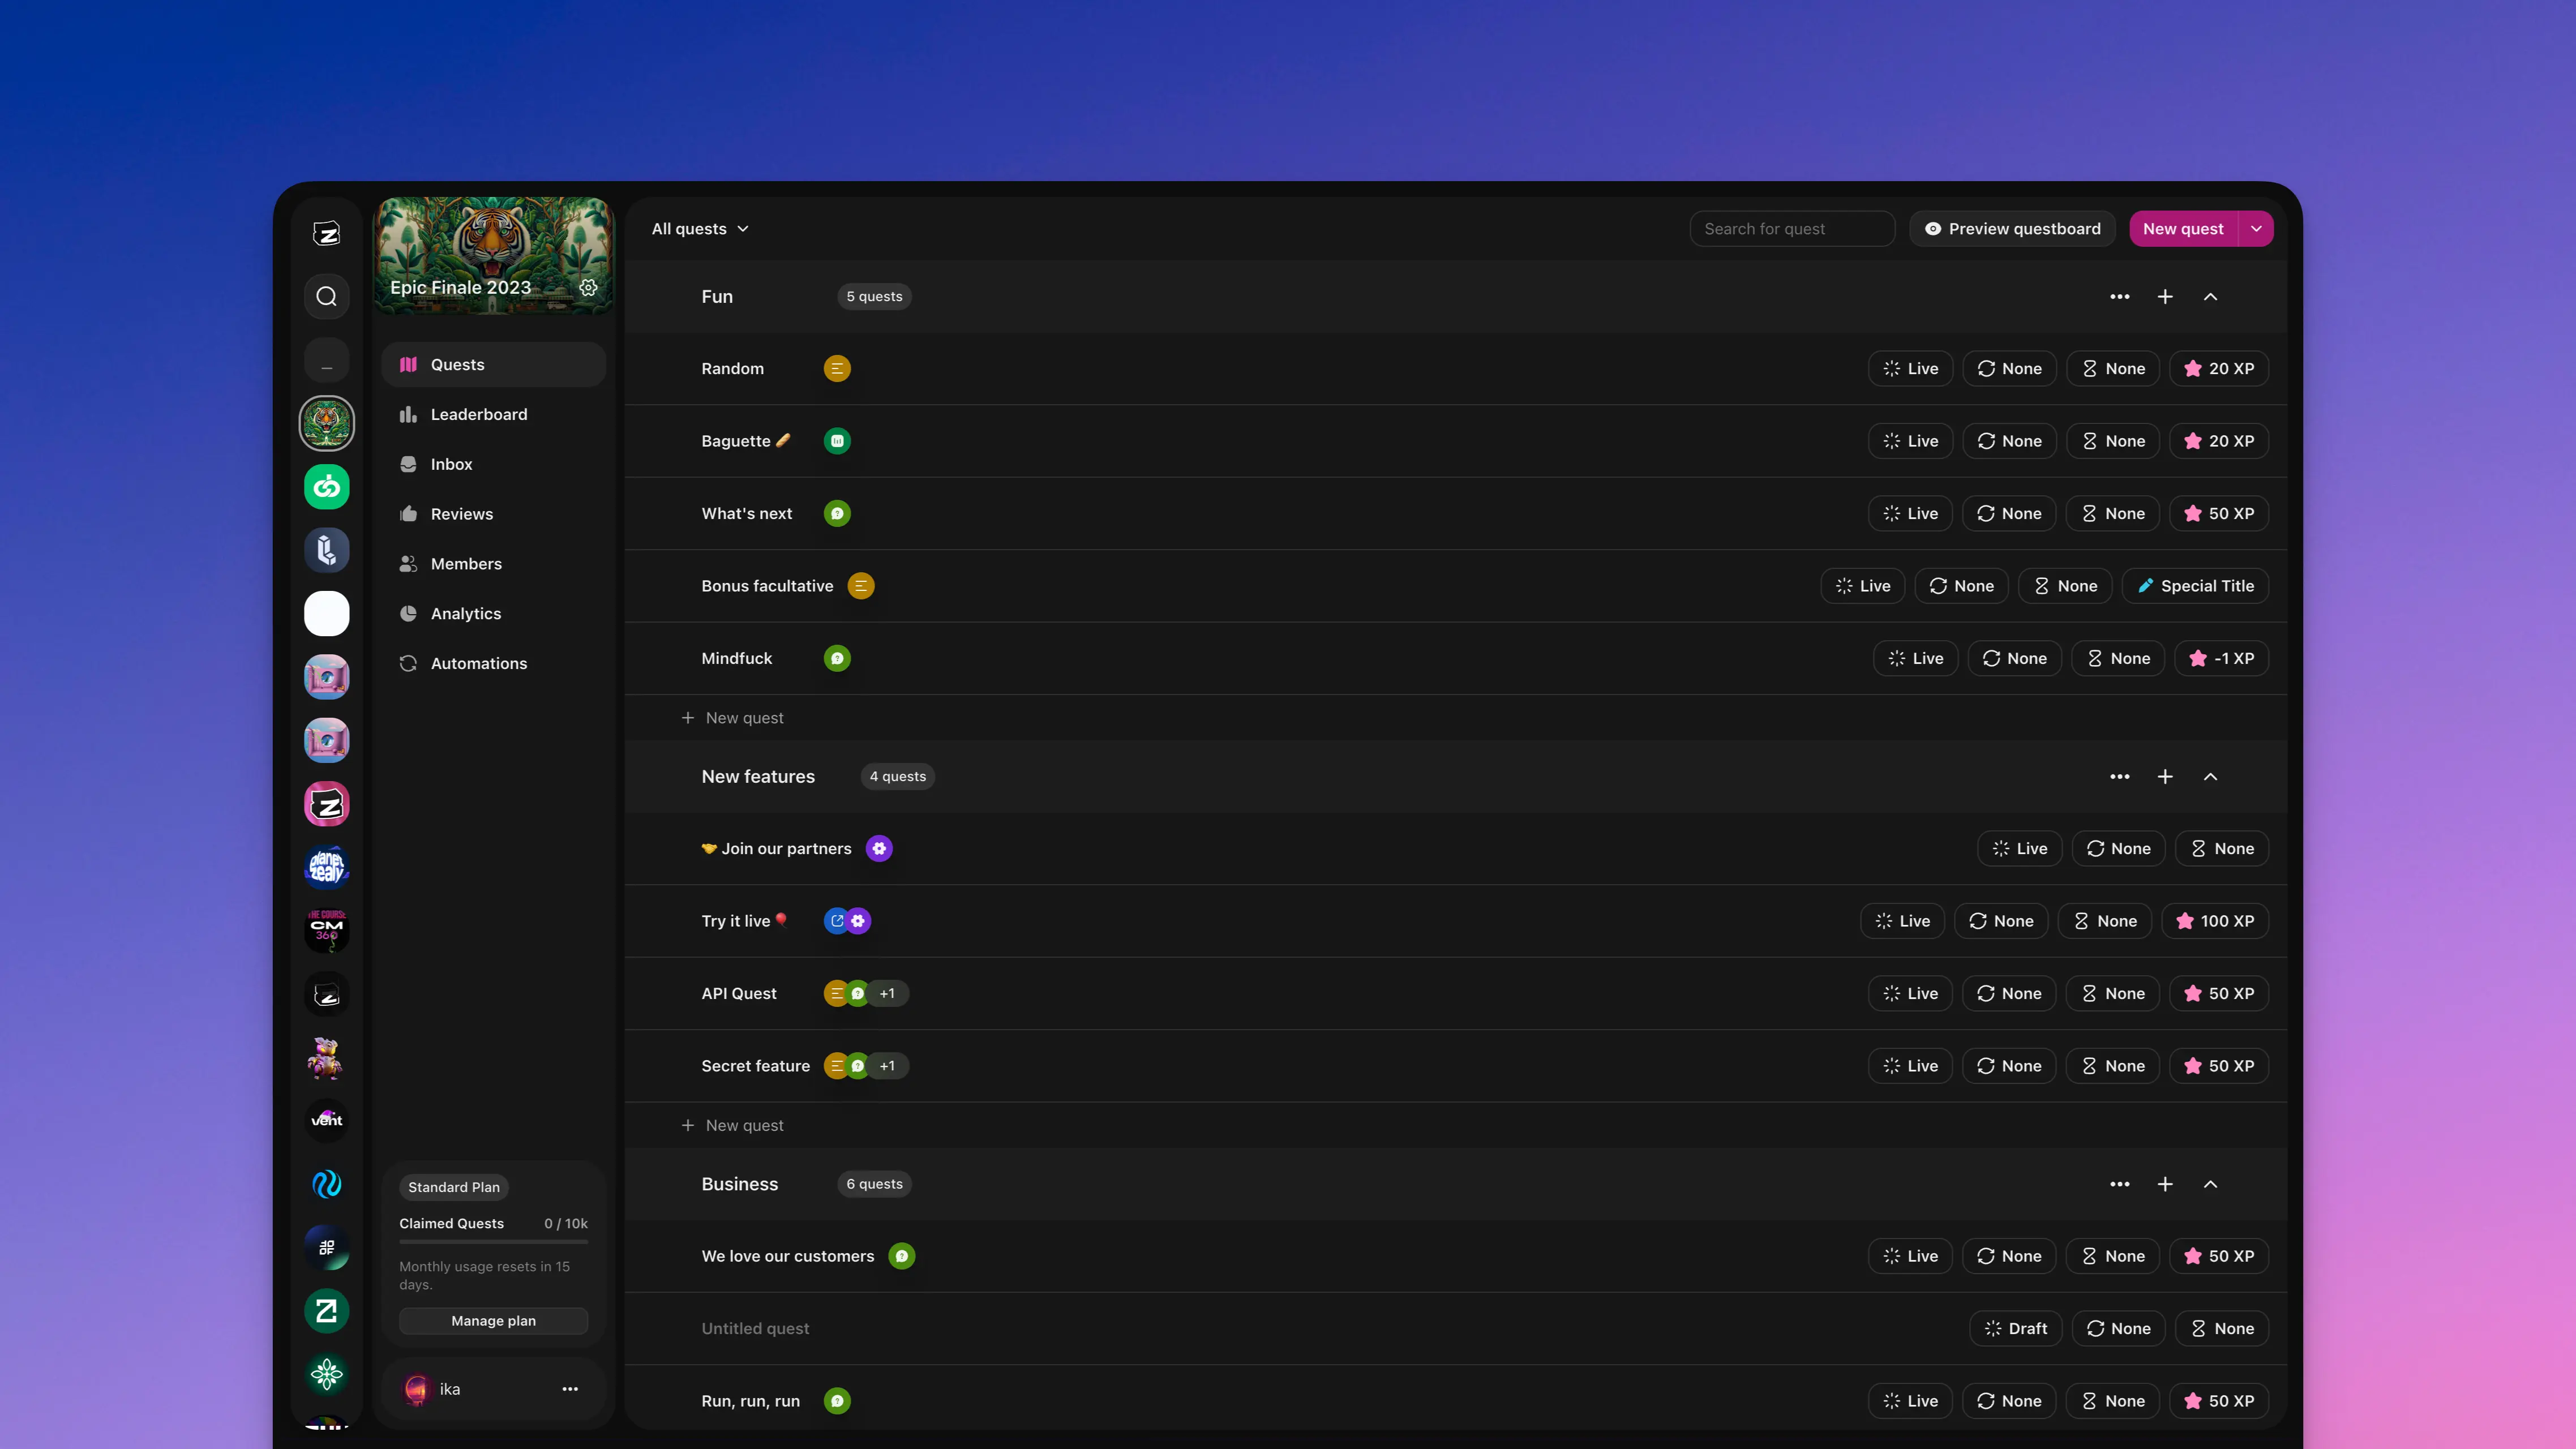Click the search icon in the left rail
This screenshot has height=1449, width=2576.
coord(326,296)
